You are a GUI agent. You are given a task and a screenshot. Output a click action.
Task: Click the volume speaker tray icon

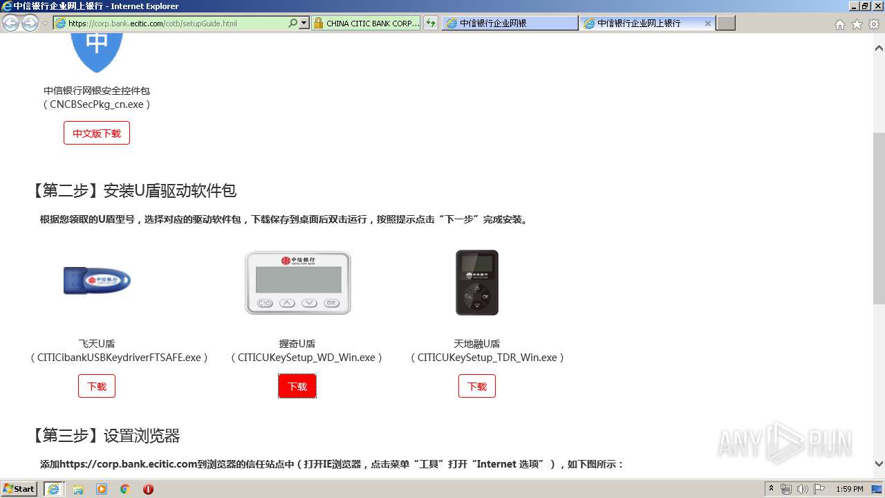802,489
